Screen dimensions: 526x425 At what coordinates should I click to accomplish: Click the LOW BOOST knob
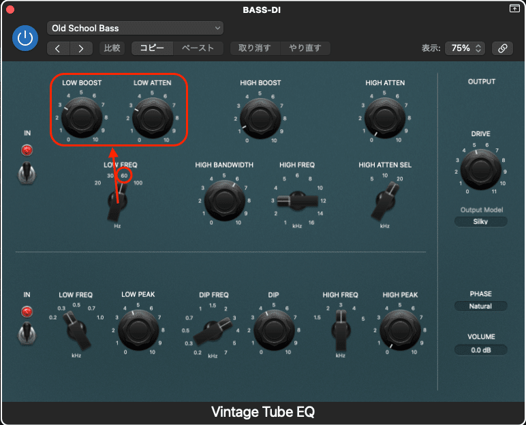(x=82, y=117)
